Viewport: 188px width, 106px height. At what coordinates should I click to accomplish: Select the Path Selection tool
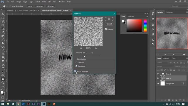tap(3, 72)
